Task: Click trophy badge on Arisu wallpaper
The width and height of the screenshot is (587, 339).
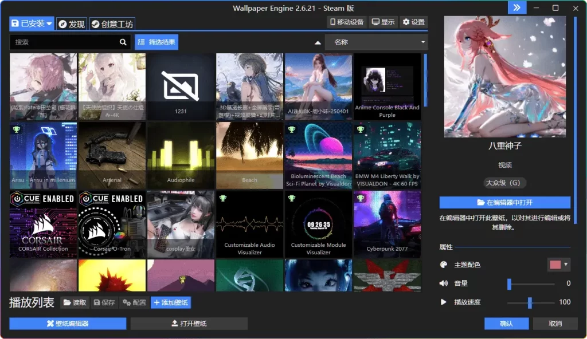Action: tap(17, 129)
